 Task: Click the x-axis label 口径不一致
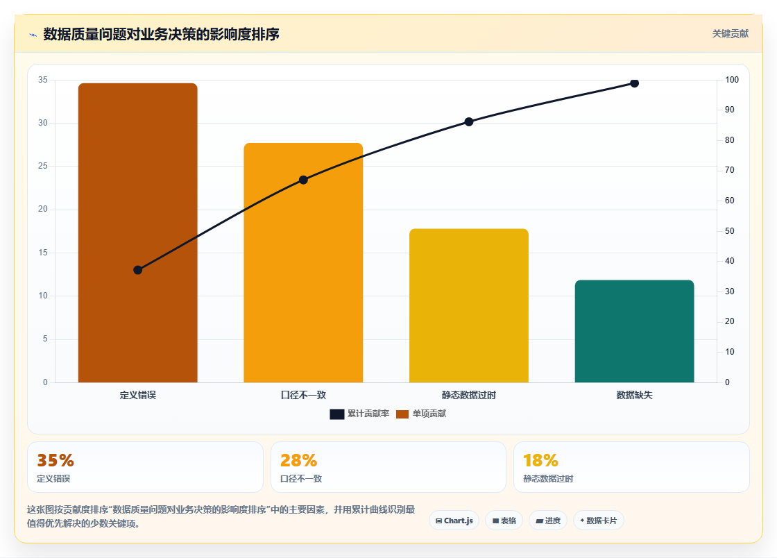(x=303, y=396)
